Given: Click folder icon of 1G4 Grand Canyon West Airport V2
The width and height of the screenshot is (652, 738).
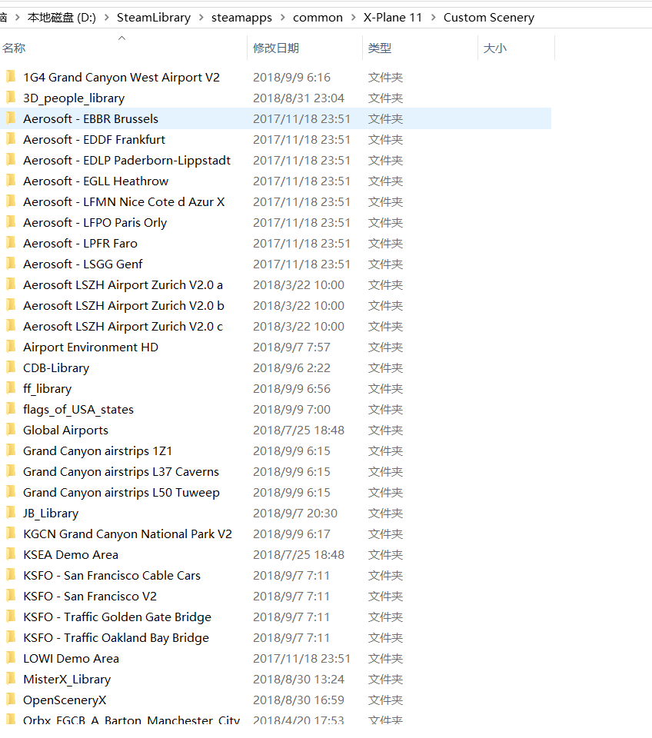Looking at the screenshot, I should (11, 77).
